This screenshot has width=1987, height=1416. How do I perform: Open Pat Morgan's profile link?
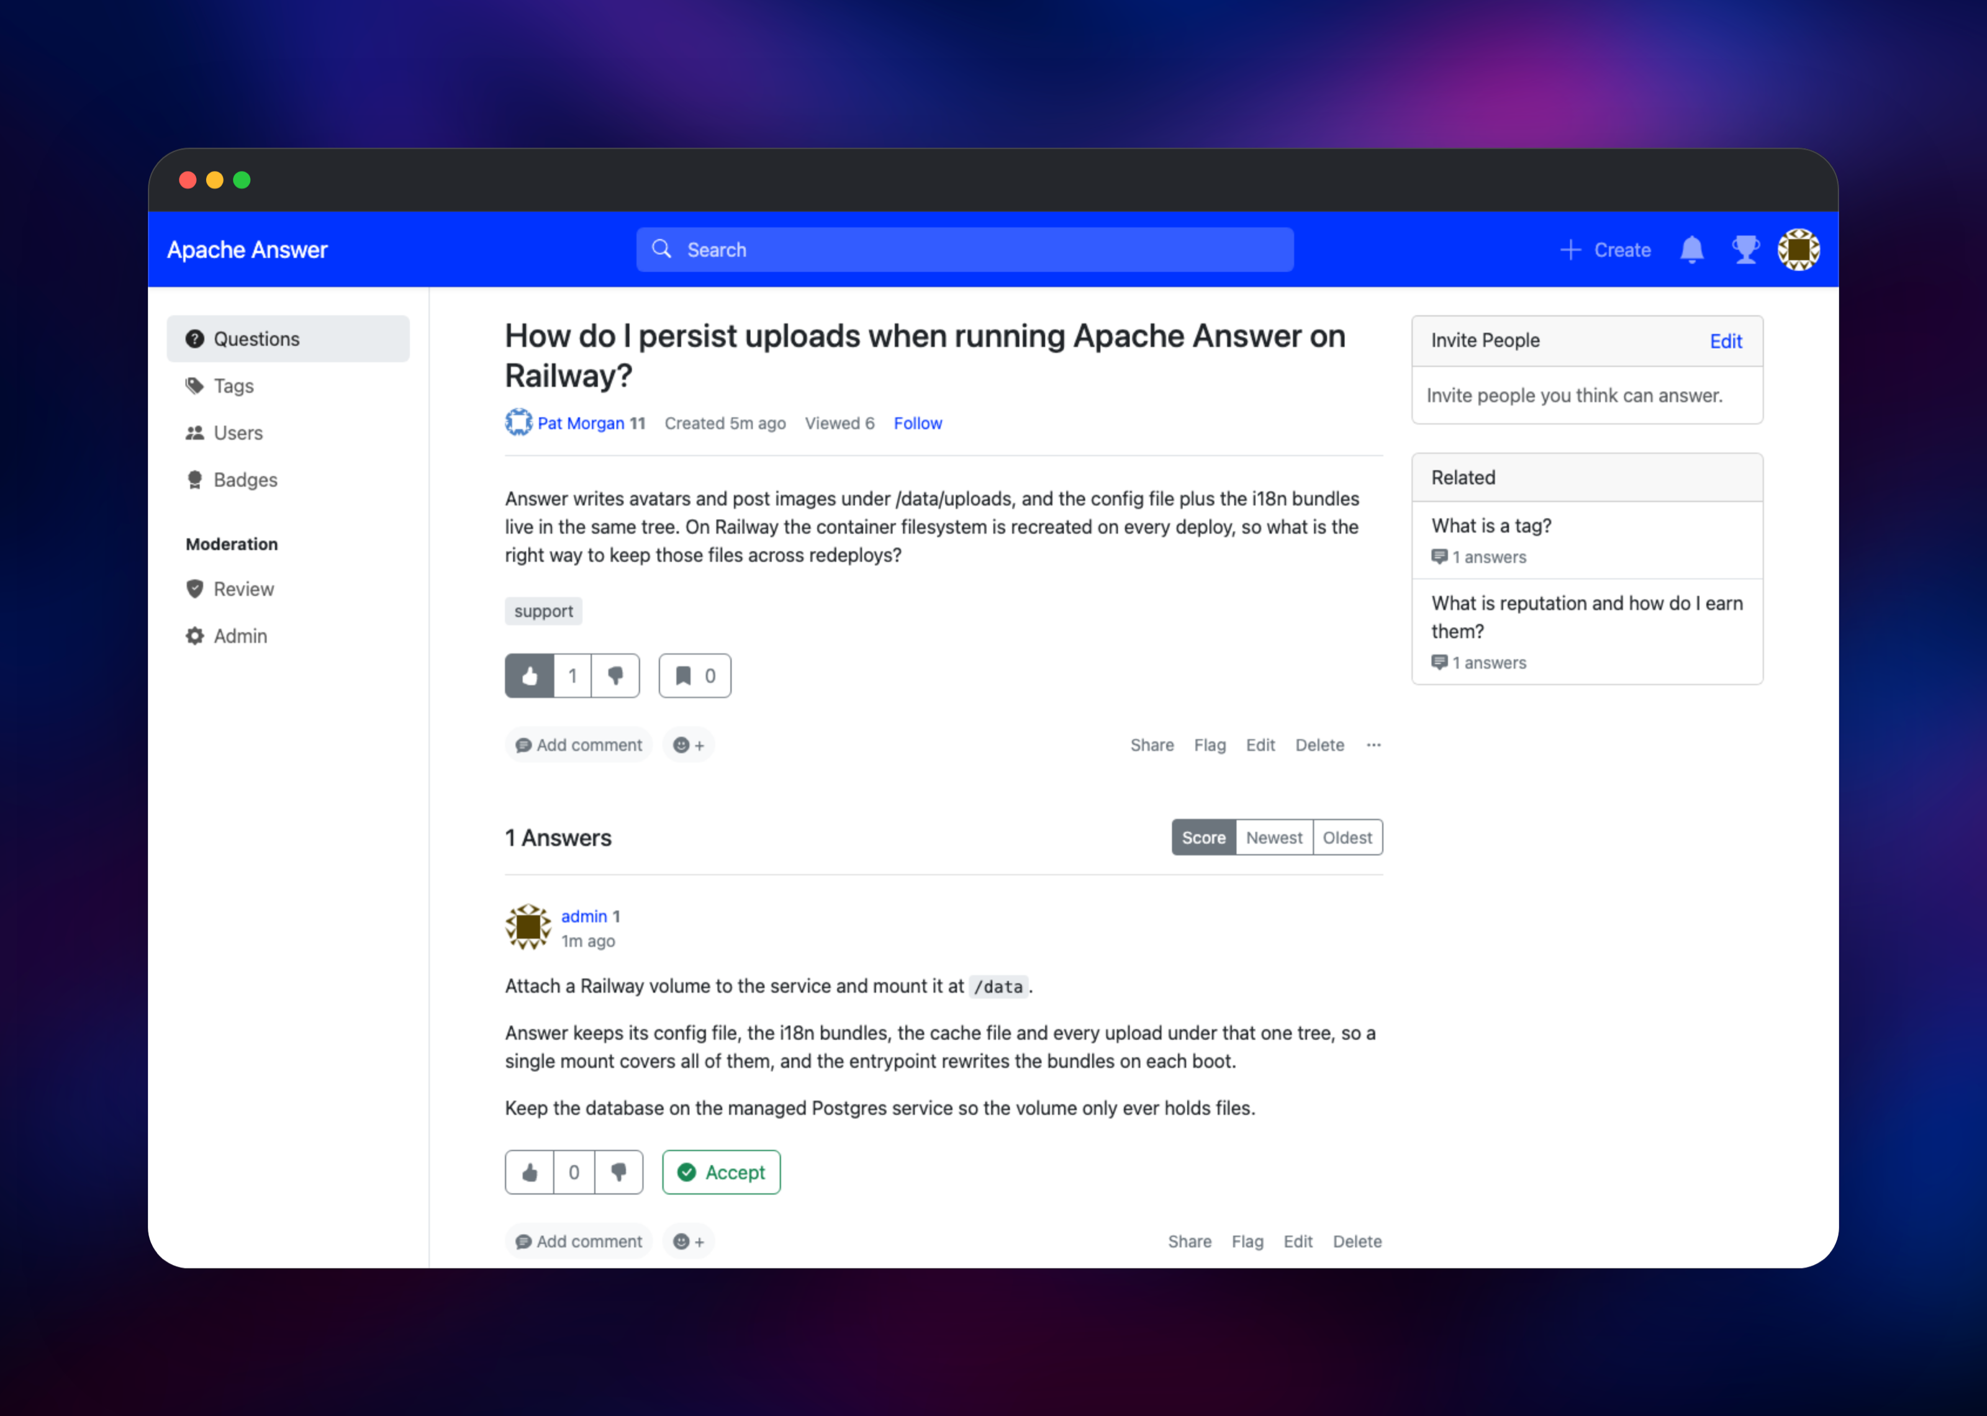point(581,424)
